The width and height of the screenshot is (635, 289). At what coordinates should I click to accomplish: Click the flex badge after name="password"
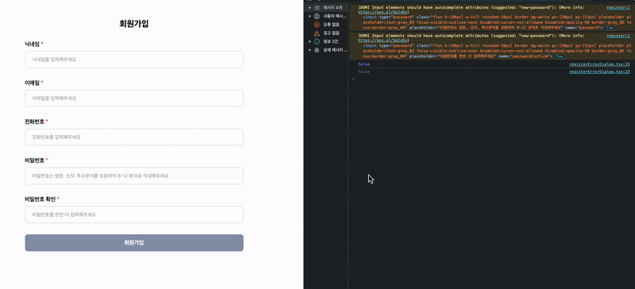[610, 28]
